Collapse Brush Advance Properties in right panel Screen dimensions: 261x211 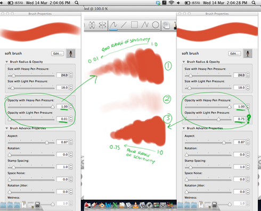coord(184,128)
